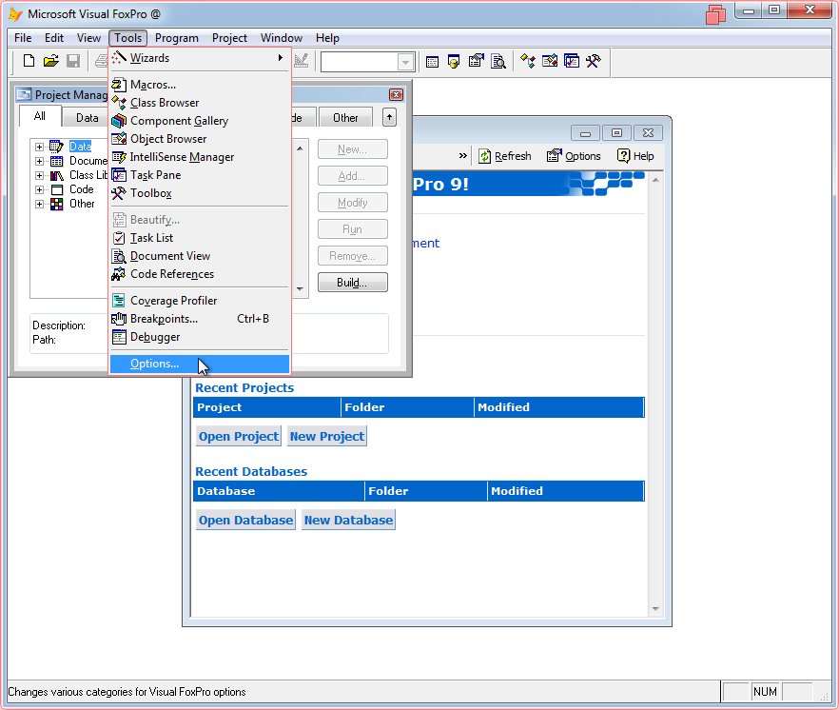Open the Window menu
Viewport: 839px width, 710px height.
[x=282, y=38]
